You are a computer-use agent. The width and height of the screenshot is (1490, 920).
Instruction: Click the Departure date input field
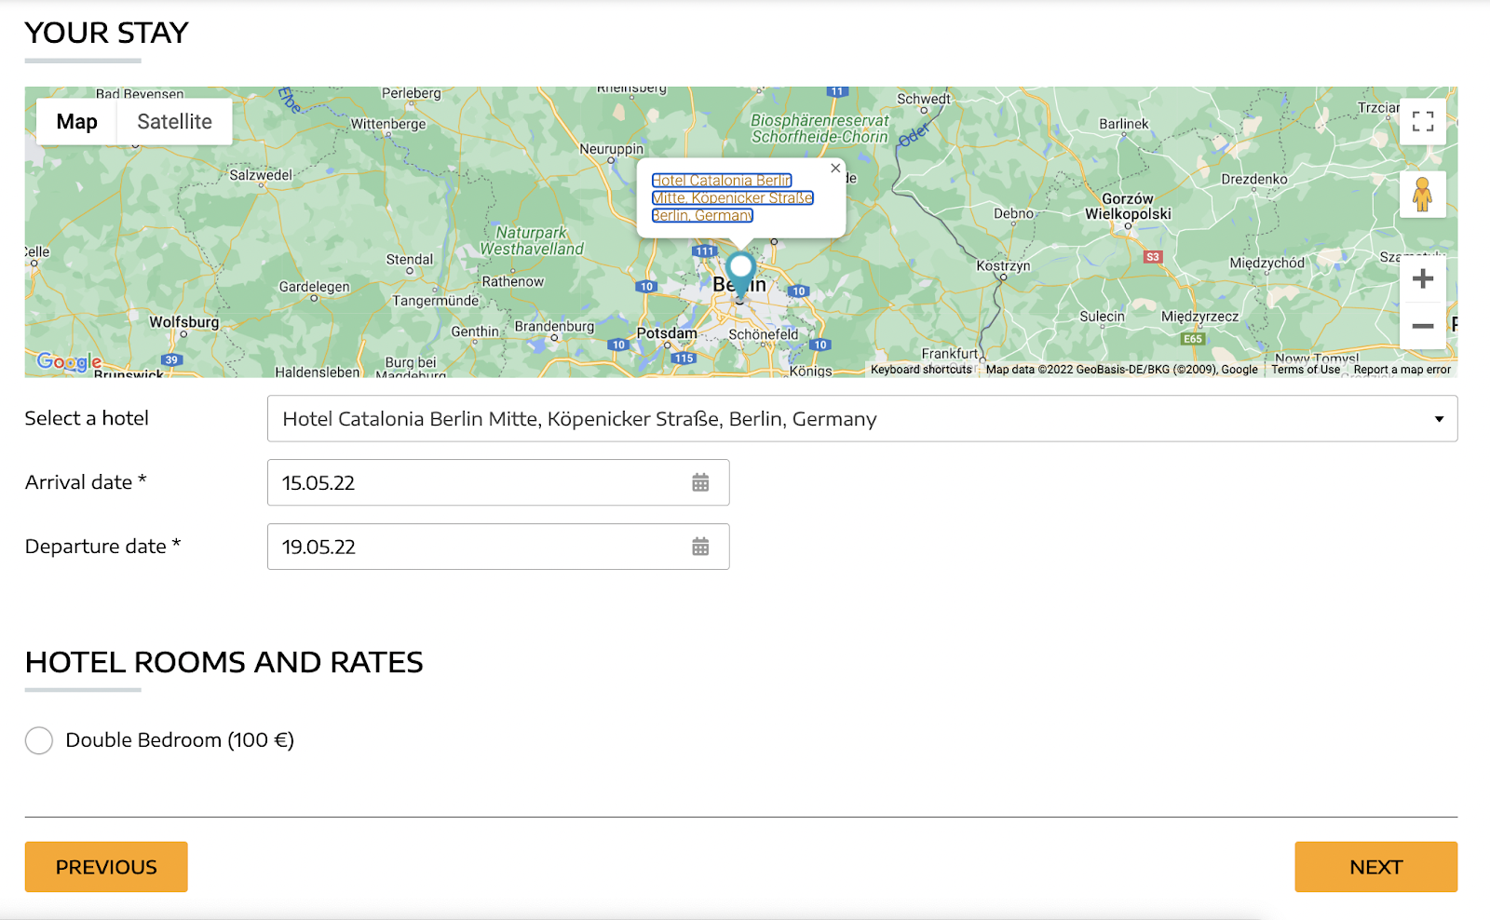[x=498, y=547]
